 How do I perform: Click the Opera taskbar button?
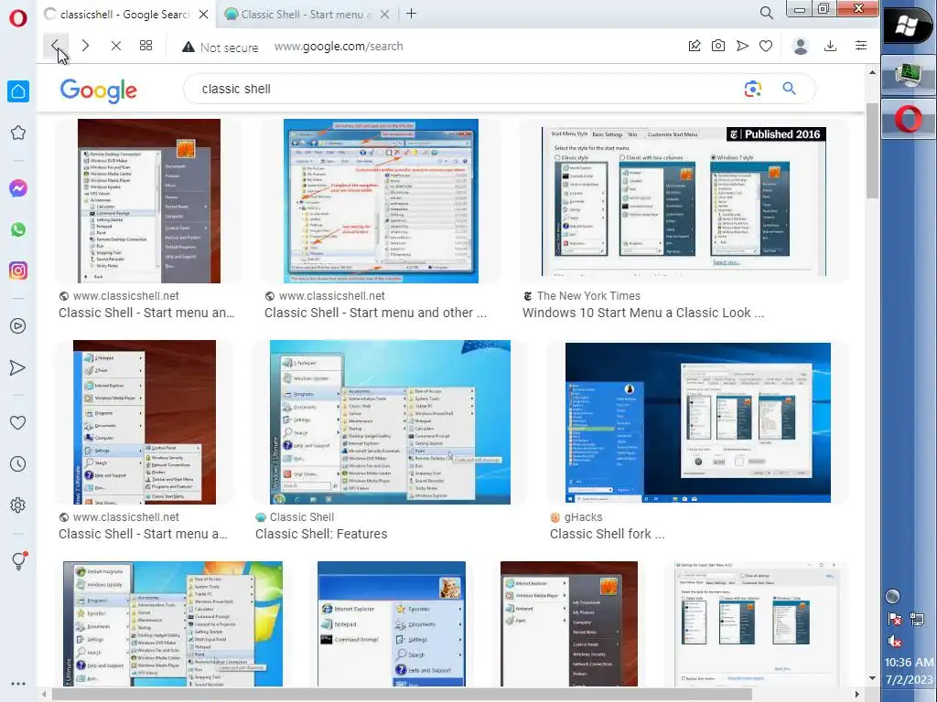tap(909, 119)
